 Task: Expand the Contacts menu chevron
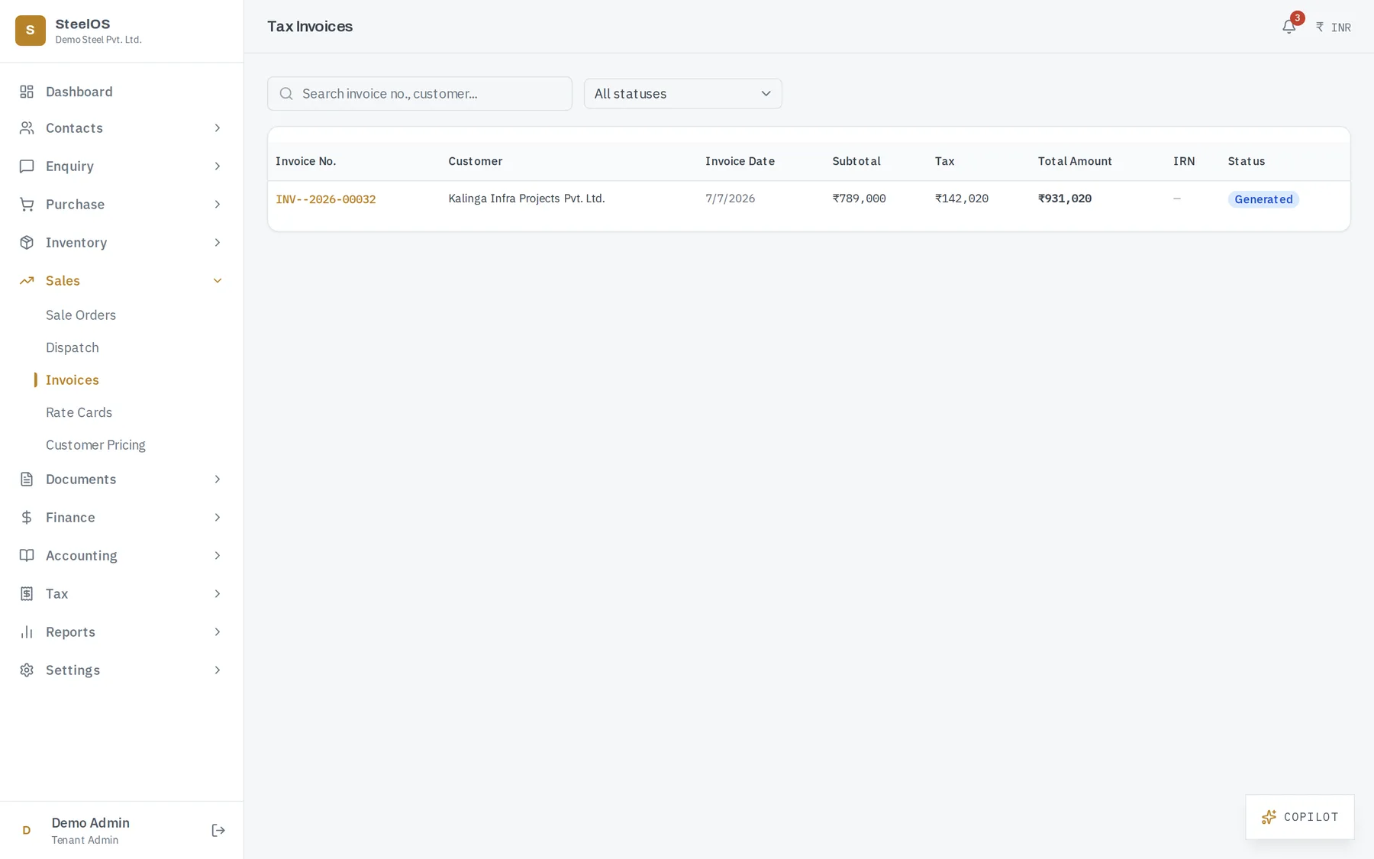point(218,128)
